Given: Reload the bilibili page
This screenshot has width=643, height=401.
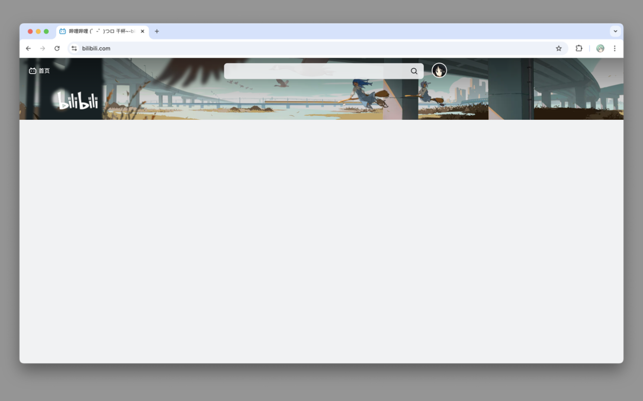Looking at the screenshot, I should 57,49.
